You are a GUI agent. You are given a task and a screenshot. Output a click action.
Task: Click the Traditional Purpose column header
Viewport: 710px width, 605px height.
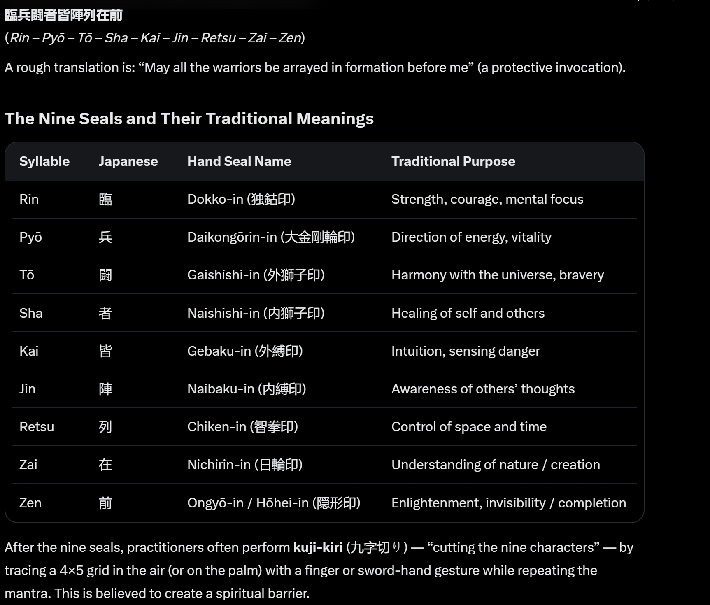pos(453,161)
